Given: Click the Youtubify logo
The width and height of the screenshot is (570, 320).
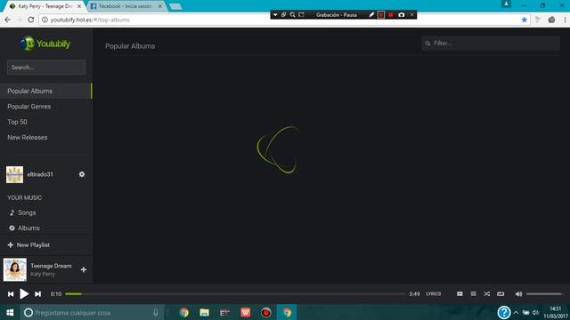Looking at the screenshot, I should click(x=45, y=44).
